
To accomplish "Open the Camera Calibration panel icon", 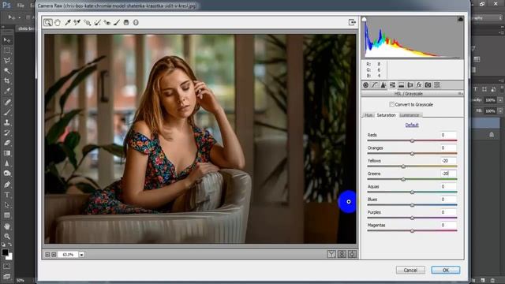I will [x=428, y=85].
